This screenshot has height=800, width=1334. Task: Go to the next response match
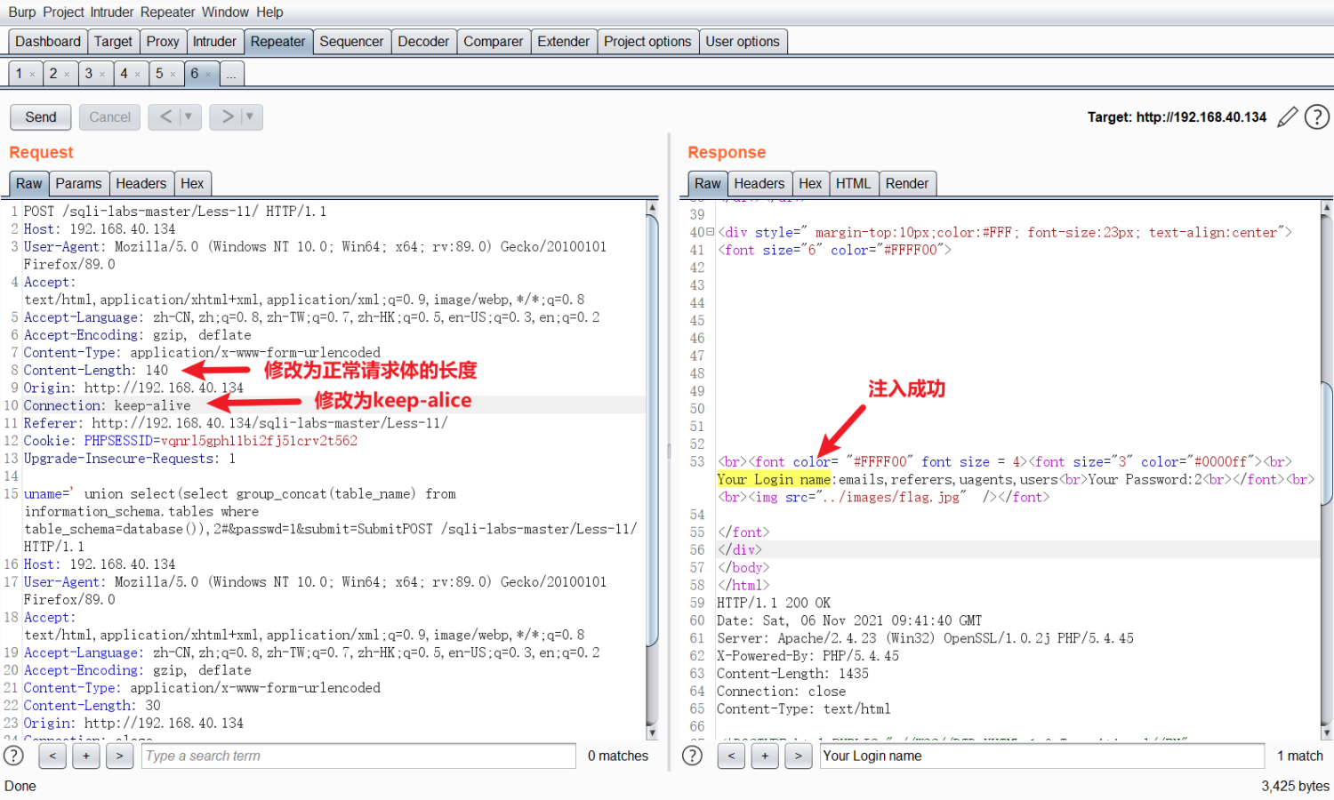[799, 756]
